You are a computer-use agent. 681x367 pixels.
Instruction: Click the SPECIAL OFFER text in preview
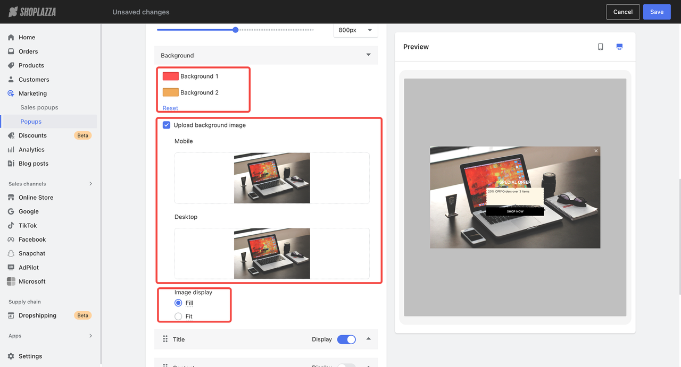[515, 182]
